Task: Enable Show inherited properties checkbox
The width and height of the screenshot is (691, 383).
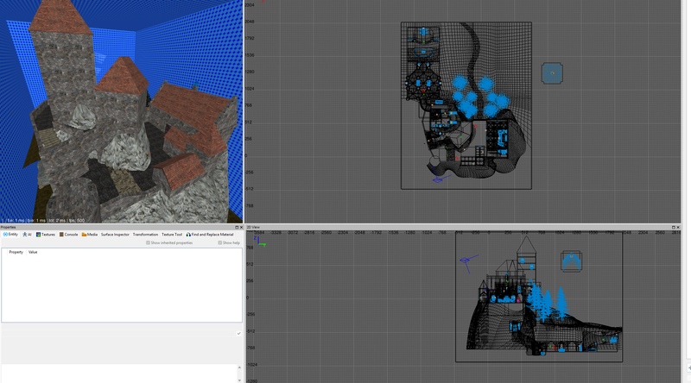Action: pos(148,243)
